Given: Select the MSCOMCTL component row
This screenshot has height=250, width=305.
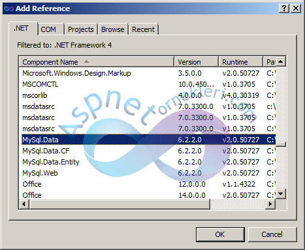Looking at the screenshot, I should 147,84.
